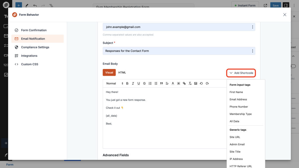Choose Membership Type shortcode tag

[241, 114]
